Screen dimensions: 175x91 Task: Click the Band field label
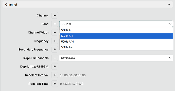pos(45,24)
